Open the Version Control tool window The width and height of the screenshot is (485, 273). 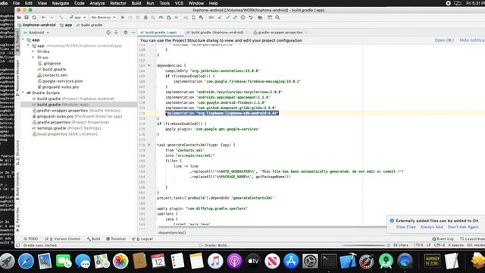[63, 239]
